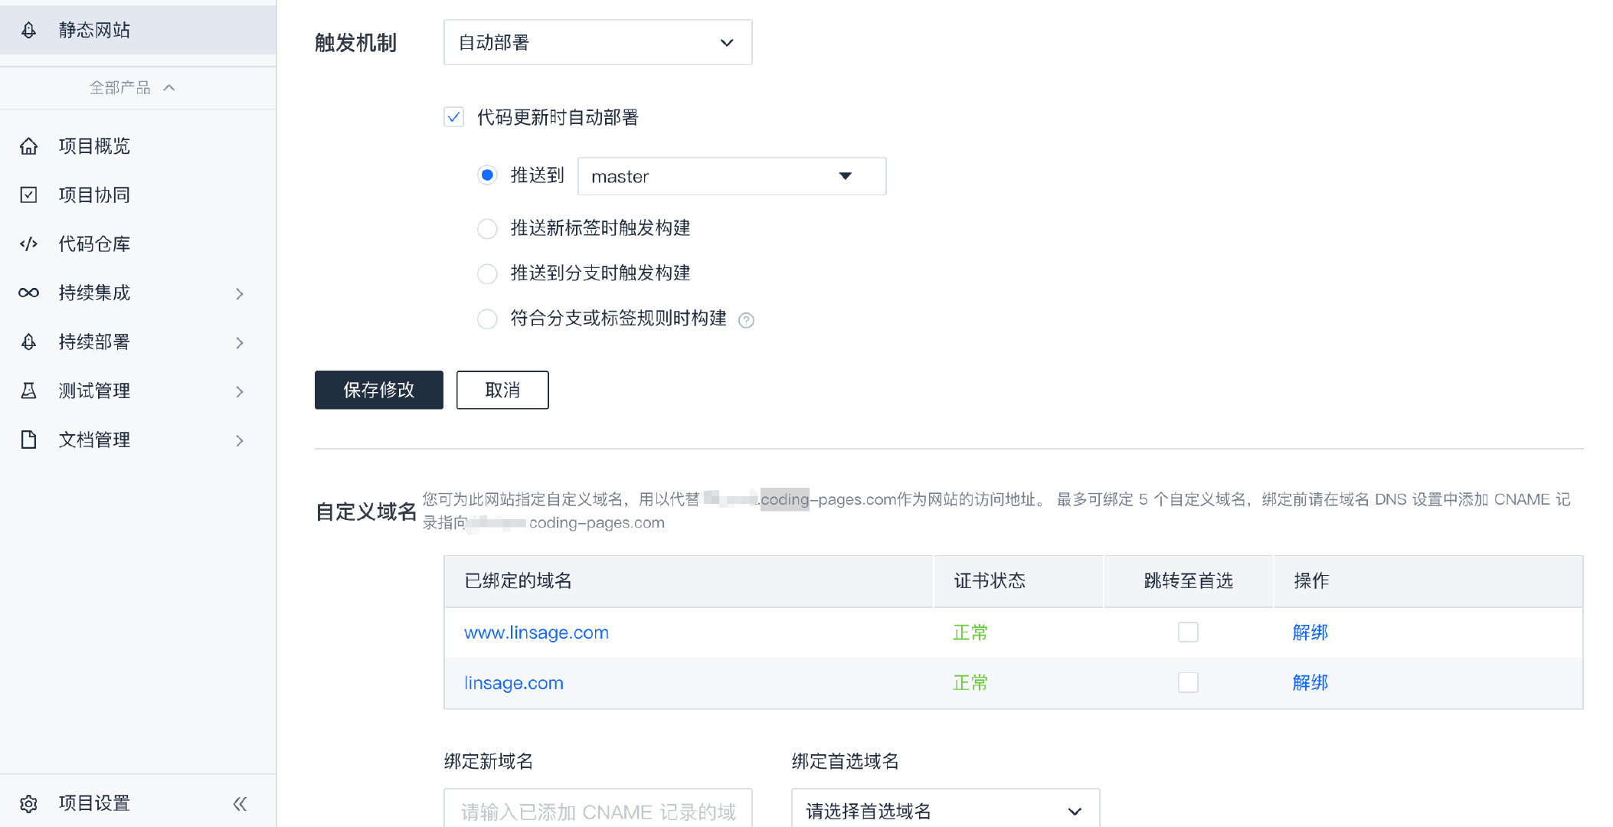Select 推送新标签时触发构建 radio option

[487, 228]
